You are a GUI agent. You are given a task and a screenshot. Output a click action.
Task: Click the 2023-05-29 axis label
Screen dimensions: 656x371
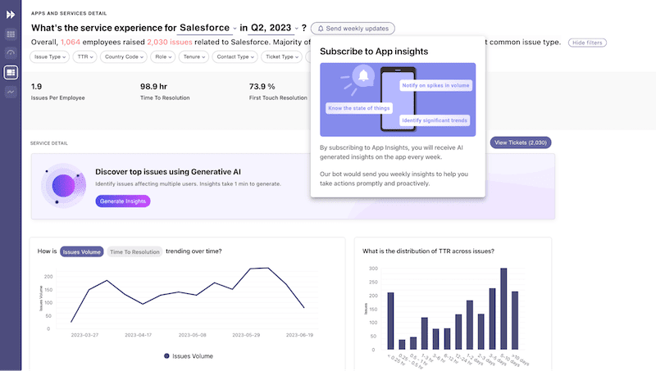click(x=246, y=335)
